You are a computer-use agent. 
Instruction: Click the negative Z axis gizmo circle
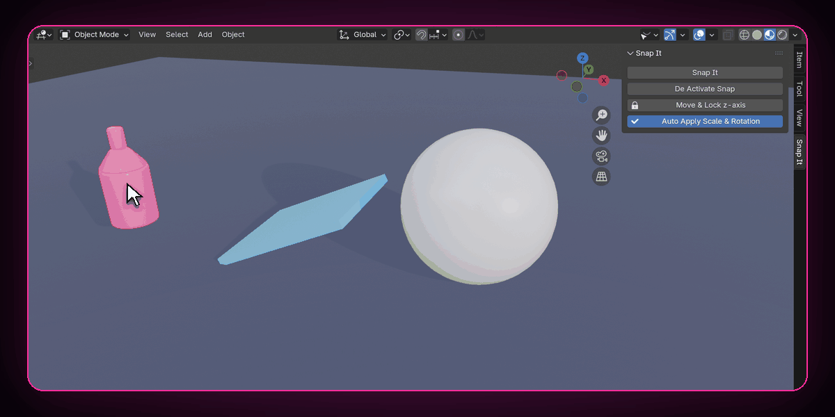(x=582, y=97)
